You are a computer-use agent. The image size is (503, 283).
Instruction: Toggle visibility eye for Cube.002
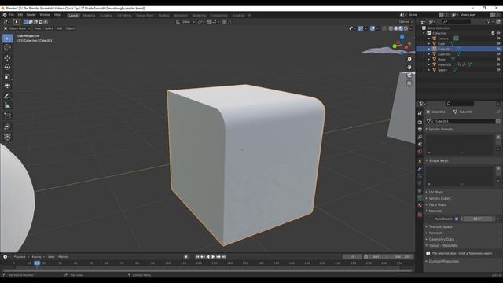[498, 54]
